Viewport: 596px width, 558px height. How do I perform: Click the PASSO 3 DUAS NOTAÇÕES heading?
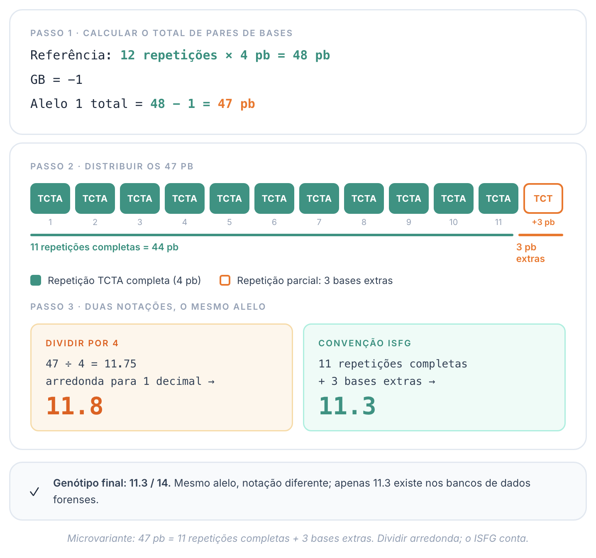point(148,307)
